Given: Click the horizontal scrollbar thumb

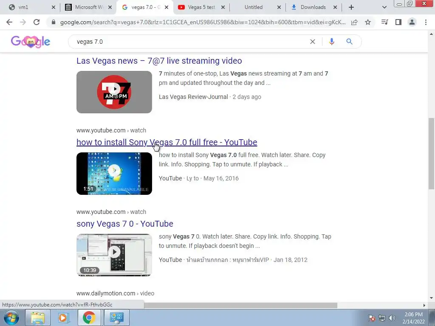Looking at the screenshot, I should pyautogui.click(x=240, y=305).
